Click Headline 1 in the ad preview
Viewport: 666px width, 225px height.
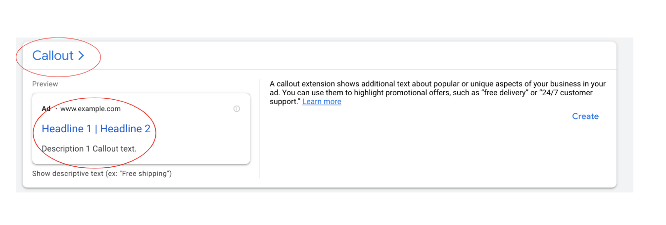tap(67, 129)
